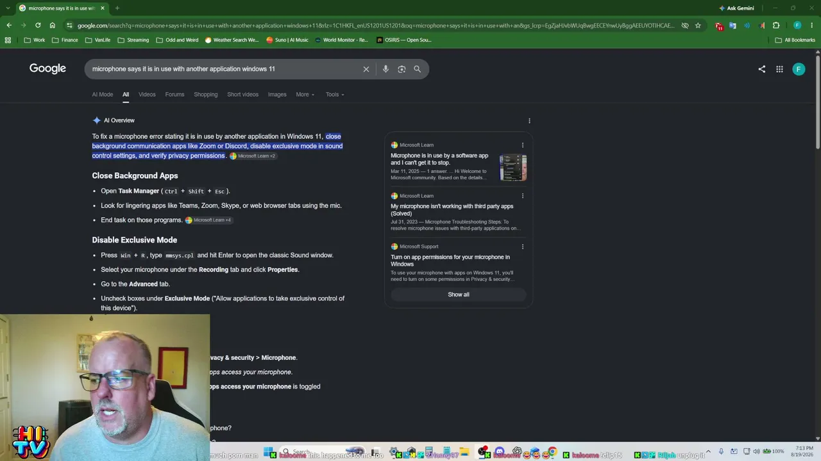821x461 pixels.
Task: Expand the More search filters dropdown
Action: 305,94
